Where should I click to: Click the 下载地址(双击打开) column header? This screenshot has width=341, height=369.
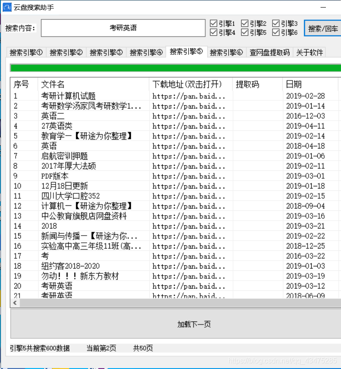click(191, 84)
